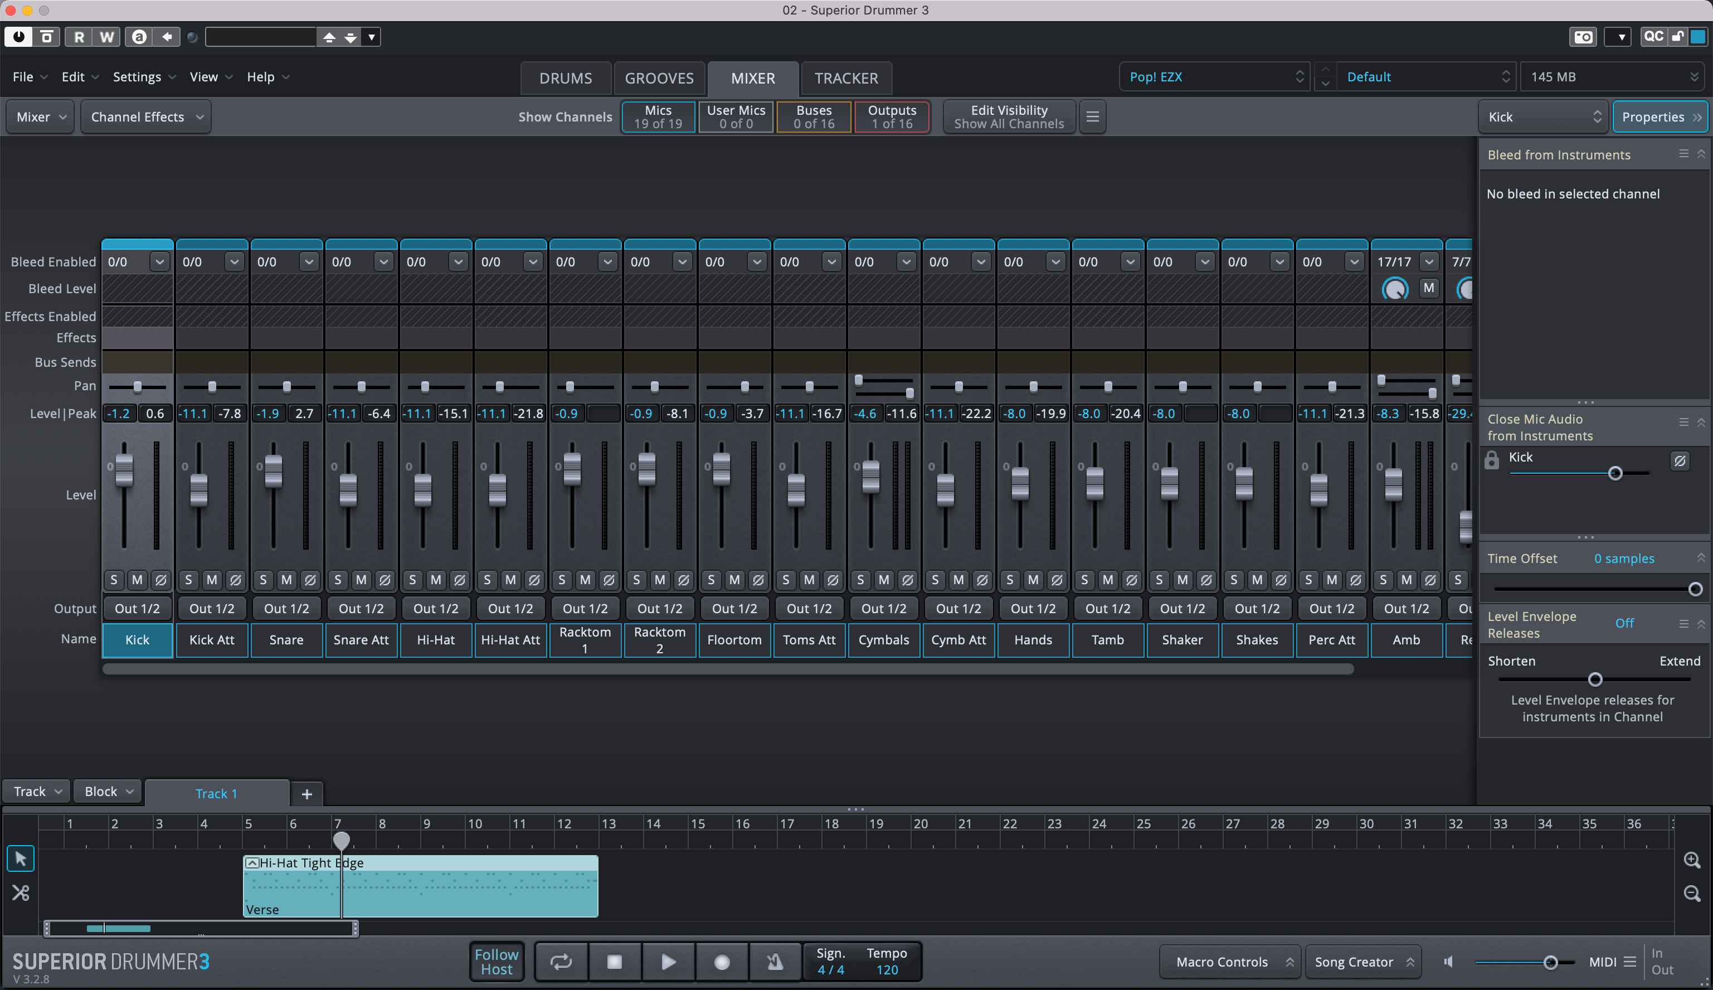Viewport: 1713px width, 990px height.
Task: Switch to the GROOVES tab
Action: (x=659, y=78)
